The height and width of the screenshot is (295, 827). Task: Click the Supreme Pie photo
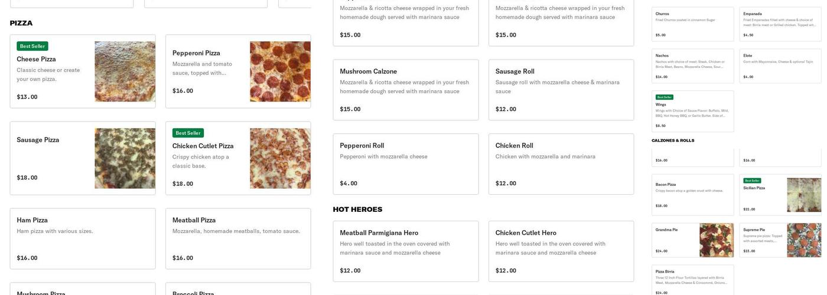pyautogui.click(x=804, y=240)
